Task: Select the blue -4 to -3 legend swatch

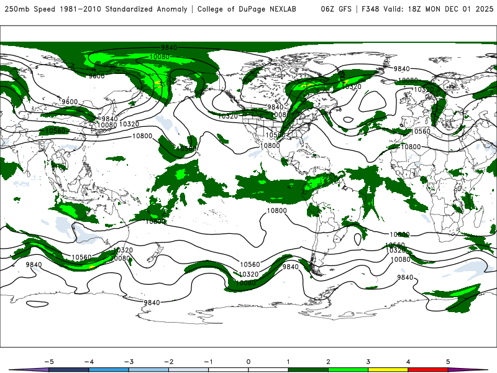Action: pos(109,370)
